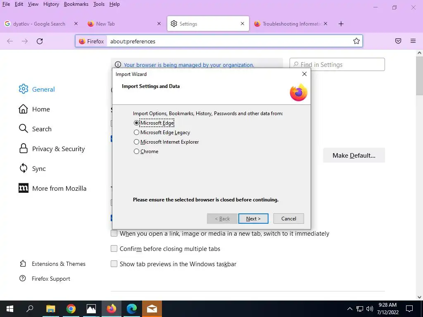
Task: Open Sync settings category
Action: tap(32, 168)
